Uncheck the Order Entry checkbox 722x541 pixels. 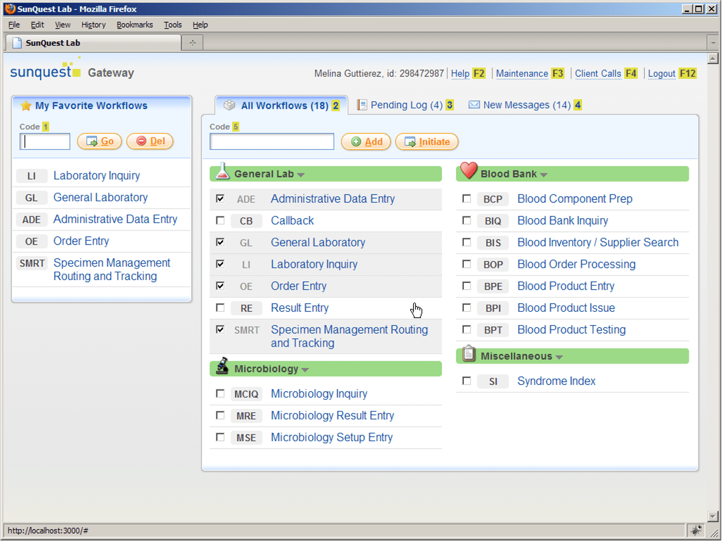tap(220, 286)
